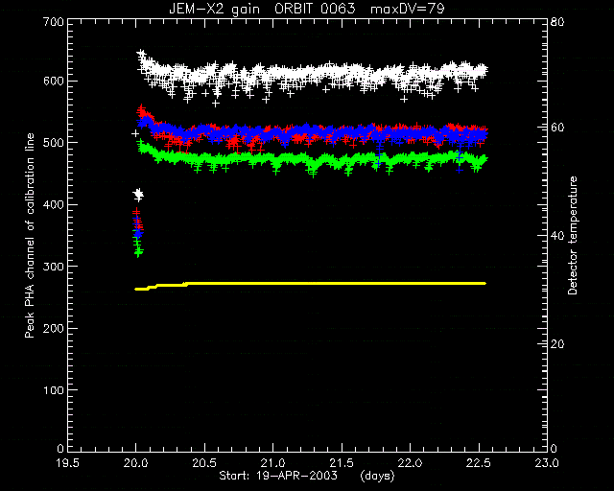Image resolution: width=614 pixels, height=491 pixels.
Task: Click the Peak PHA channel axis label
Action: (30, 235)
